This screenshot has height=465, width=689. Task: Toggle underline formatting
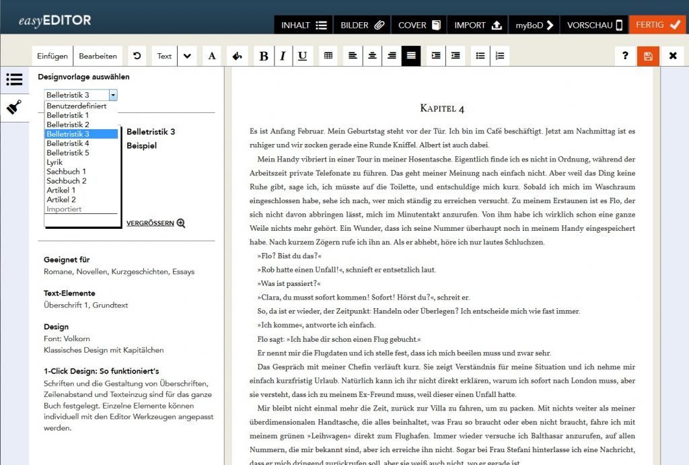coord(302,56)
